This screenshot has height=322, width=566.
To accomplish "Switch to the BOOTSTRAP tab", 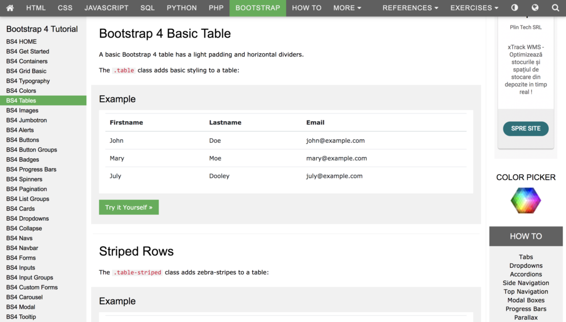I will (258, 8).
